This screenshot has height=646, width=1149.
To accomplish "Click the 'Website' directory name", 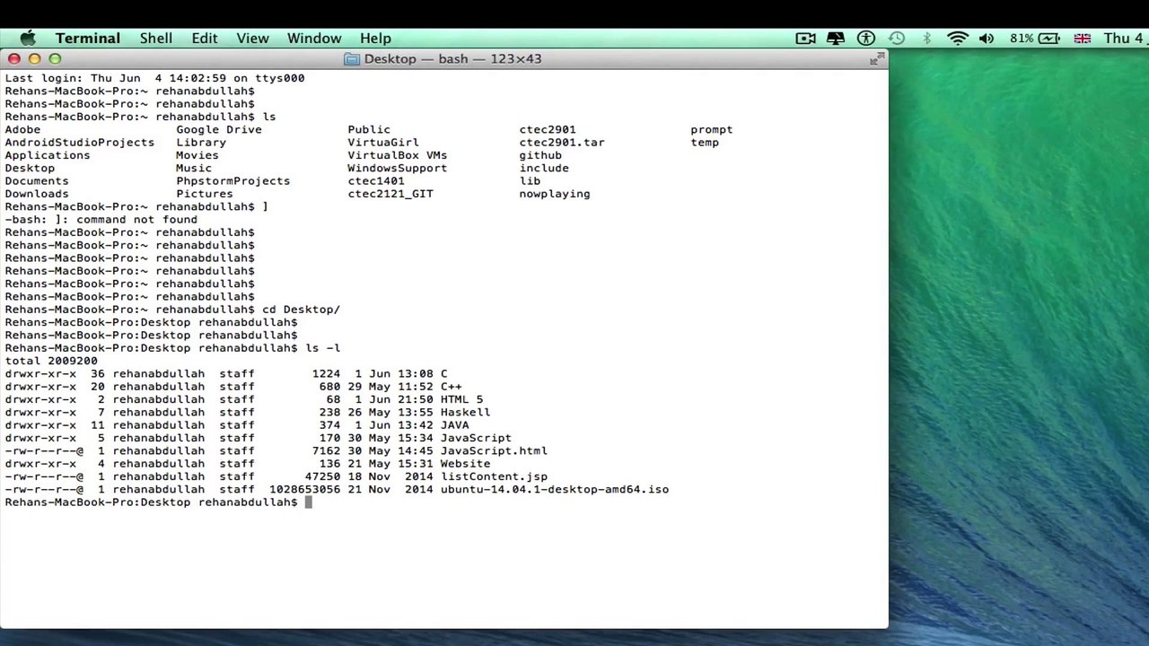I will 466,464.
